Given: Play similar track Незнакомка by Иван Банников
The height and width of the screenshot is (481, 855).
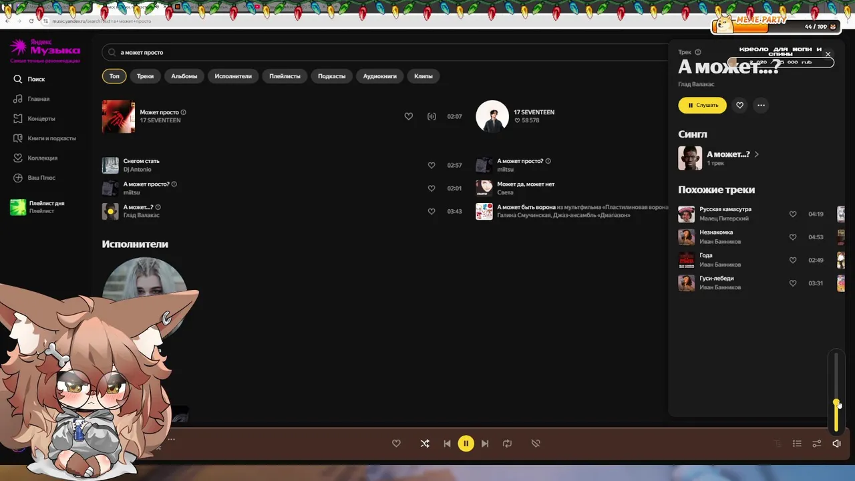Looking at the screenshot, I should (686, 237).
